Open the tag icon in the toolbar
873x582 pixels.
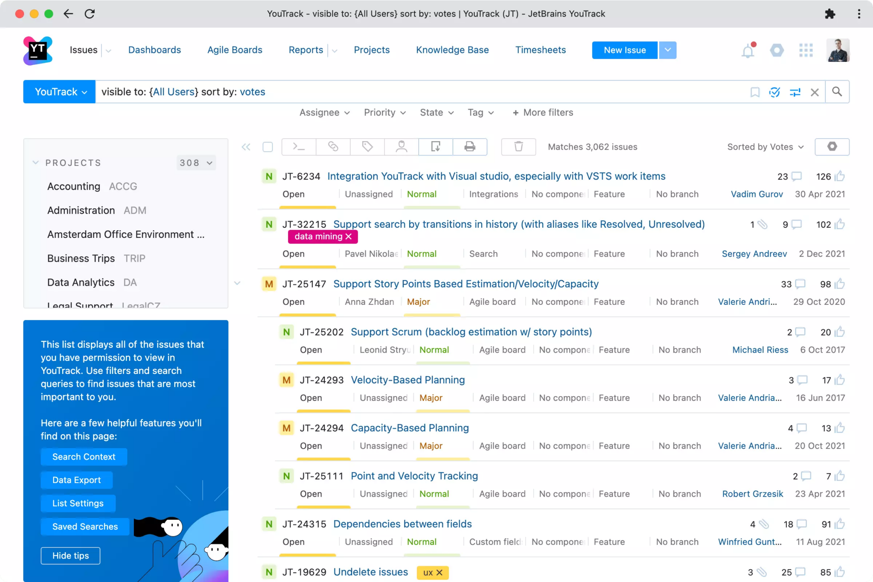click(x=367, y=147)
